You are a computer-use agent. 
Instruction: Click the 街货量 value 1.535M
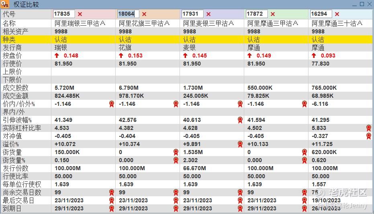tap(193, 152)
